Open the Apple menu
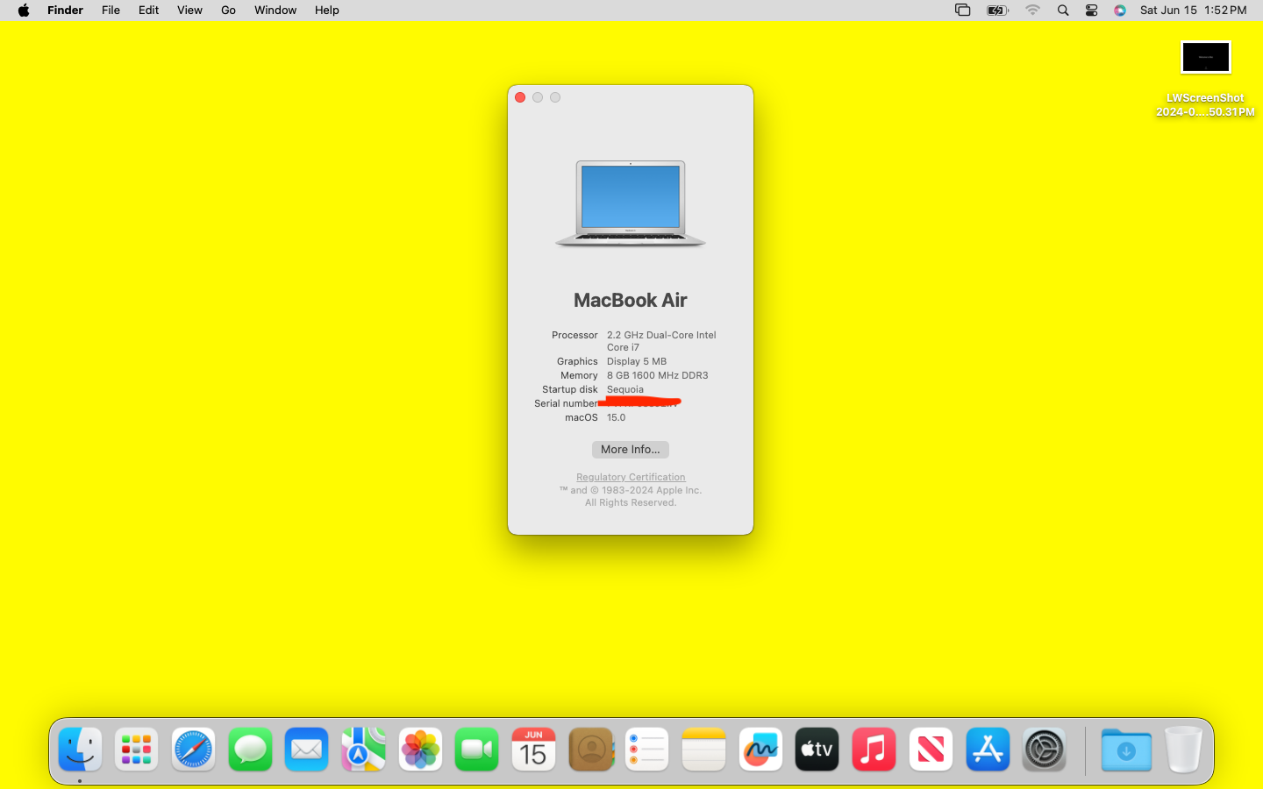1263x789 pixels. tap(24, 11)
